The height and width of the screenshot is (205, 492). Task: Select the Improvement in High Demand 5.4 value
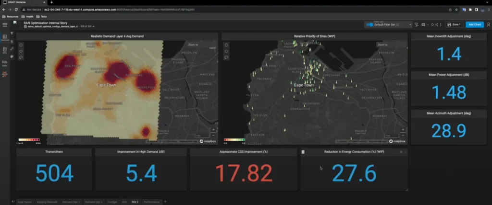141,173
